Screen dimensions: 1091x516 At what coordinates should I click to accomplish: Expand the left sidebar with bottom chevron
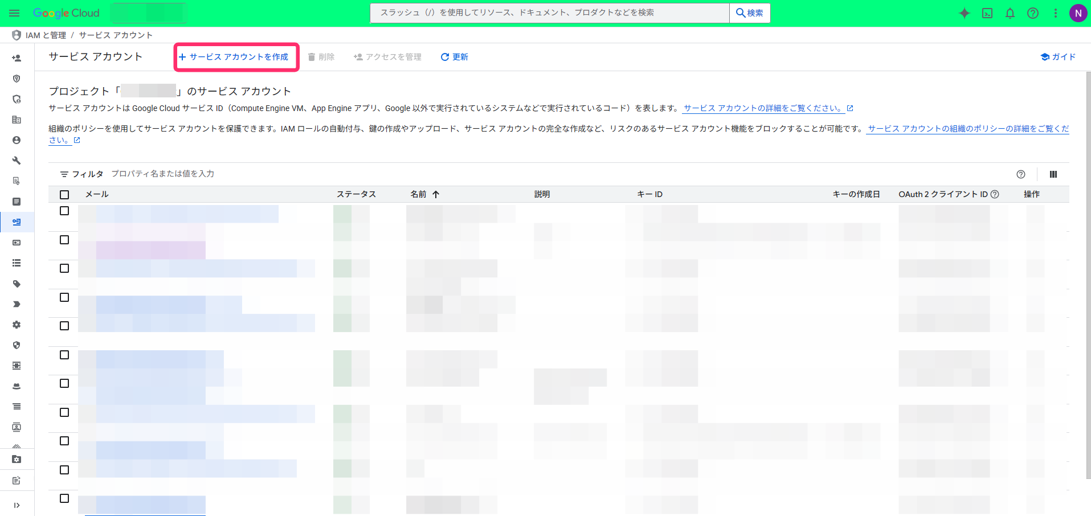pyautogui.click(x=17, y=505)
